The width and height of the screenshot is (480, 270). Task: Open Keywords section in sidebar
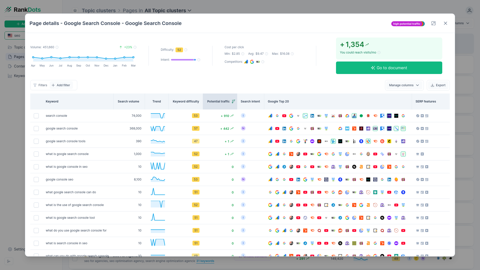tap(16, 76)
